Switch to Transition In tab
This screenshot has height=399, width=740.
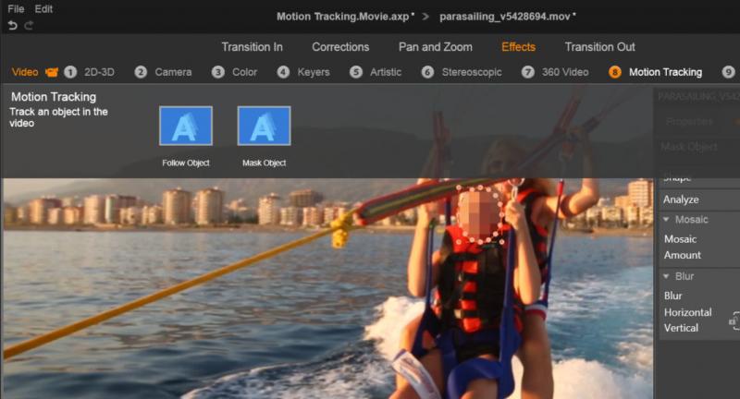(x=252, y=47)
